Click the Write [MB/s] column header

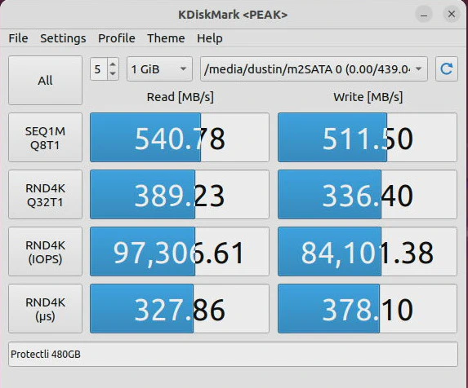[368, 97]
